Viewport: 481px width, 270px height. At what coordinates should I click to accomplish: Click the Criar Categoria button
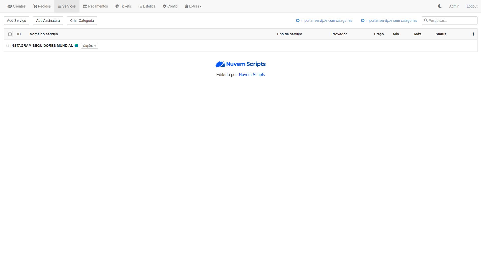pos(82,21)
